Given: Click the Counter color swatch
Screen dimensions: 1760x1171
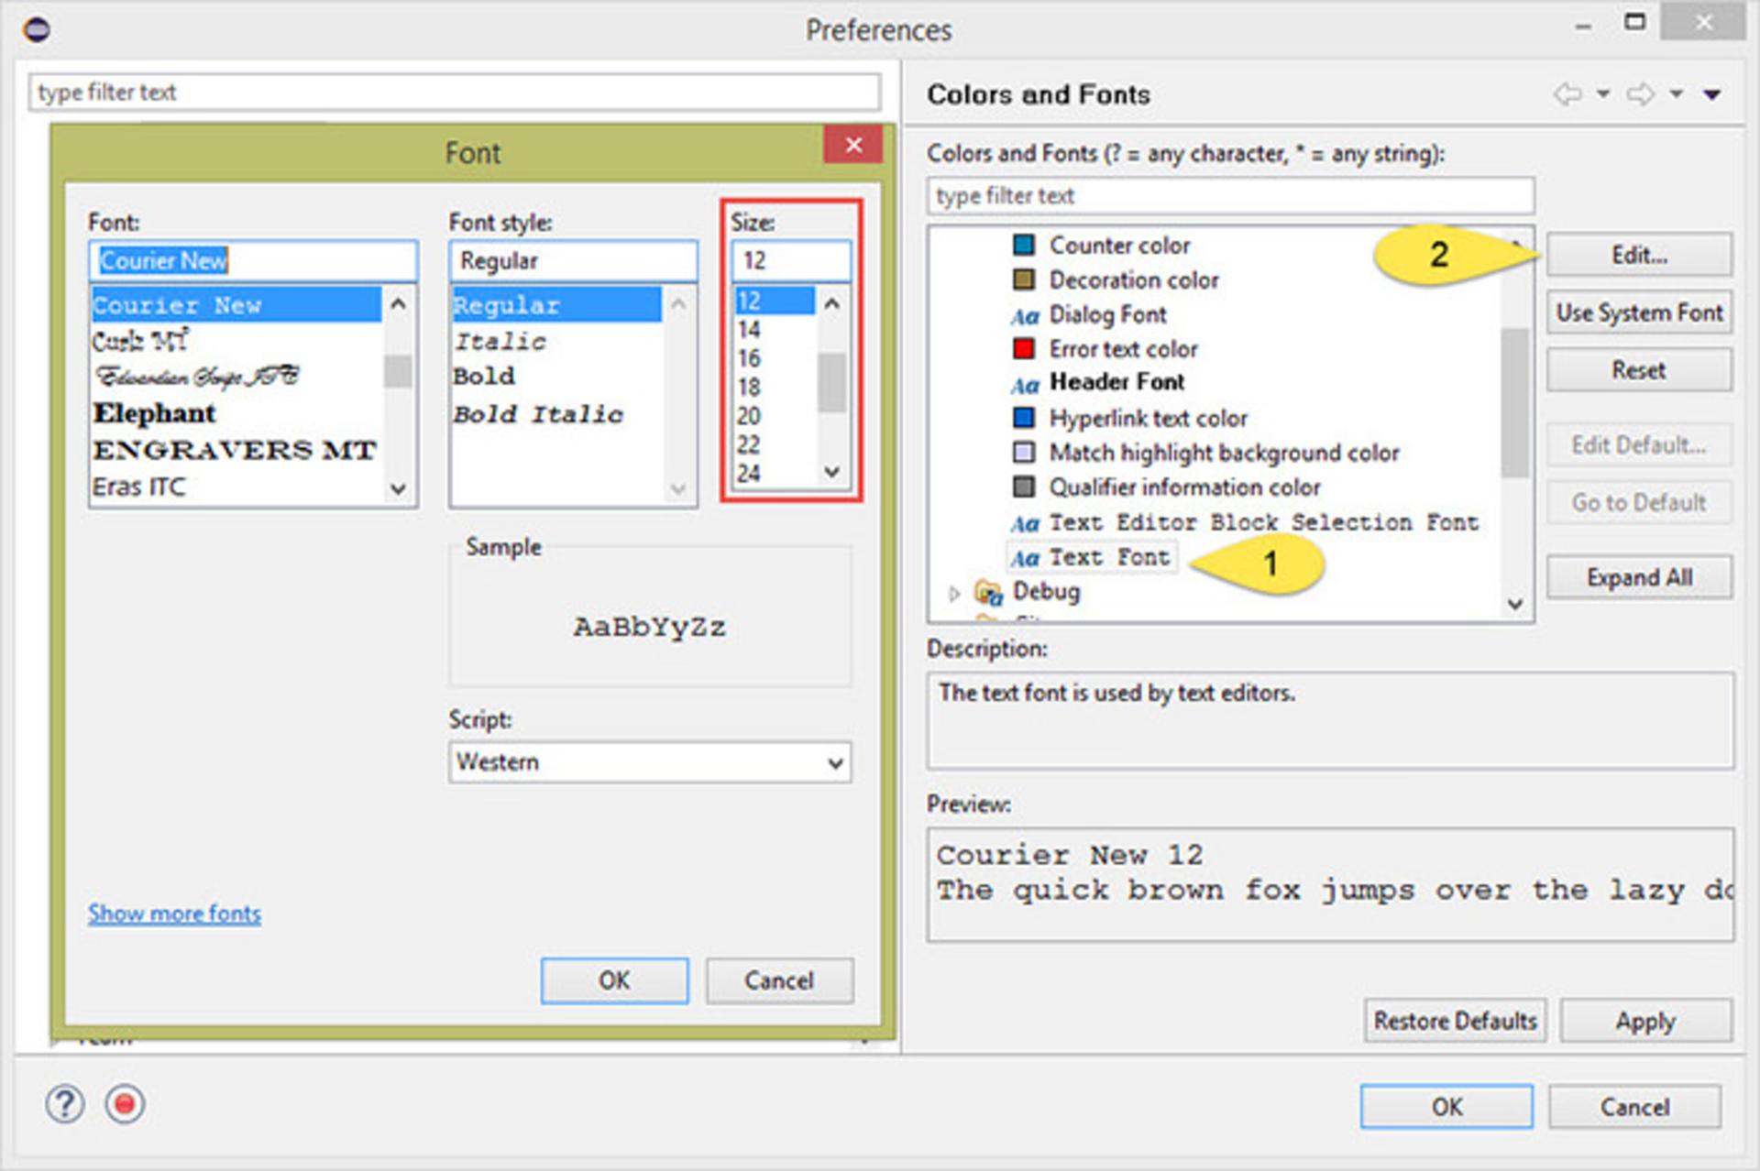Looking at the screenshot, I should point(1024,245).
